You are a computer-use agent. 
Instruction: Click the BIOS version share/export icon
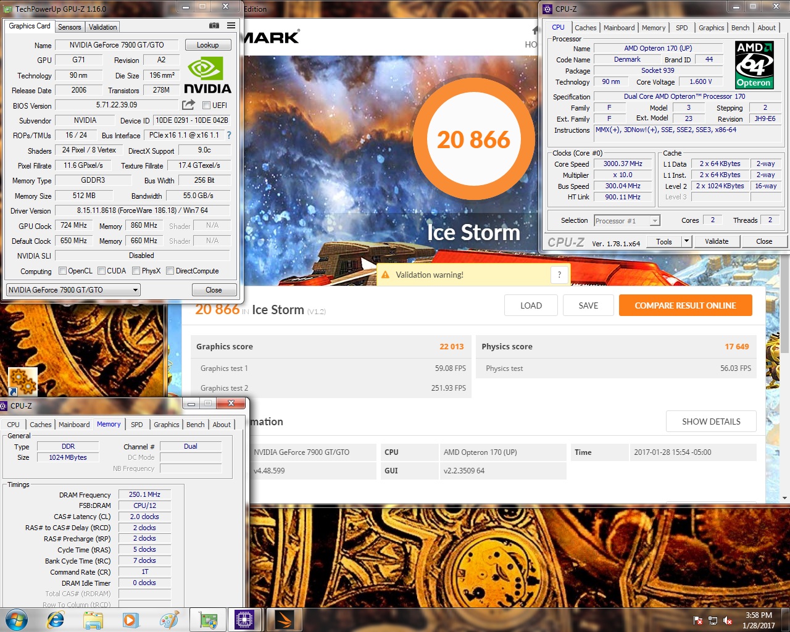[188, 105]
